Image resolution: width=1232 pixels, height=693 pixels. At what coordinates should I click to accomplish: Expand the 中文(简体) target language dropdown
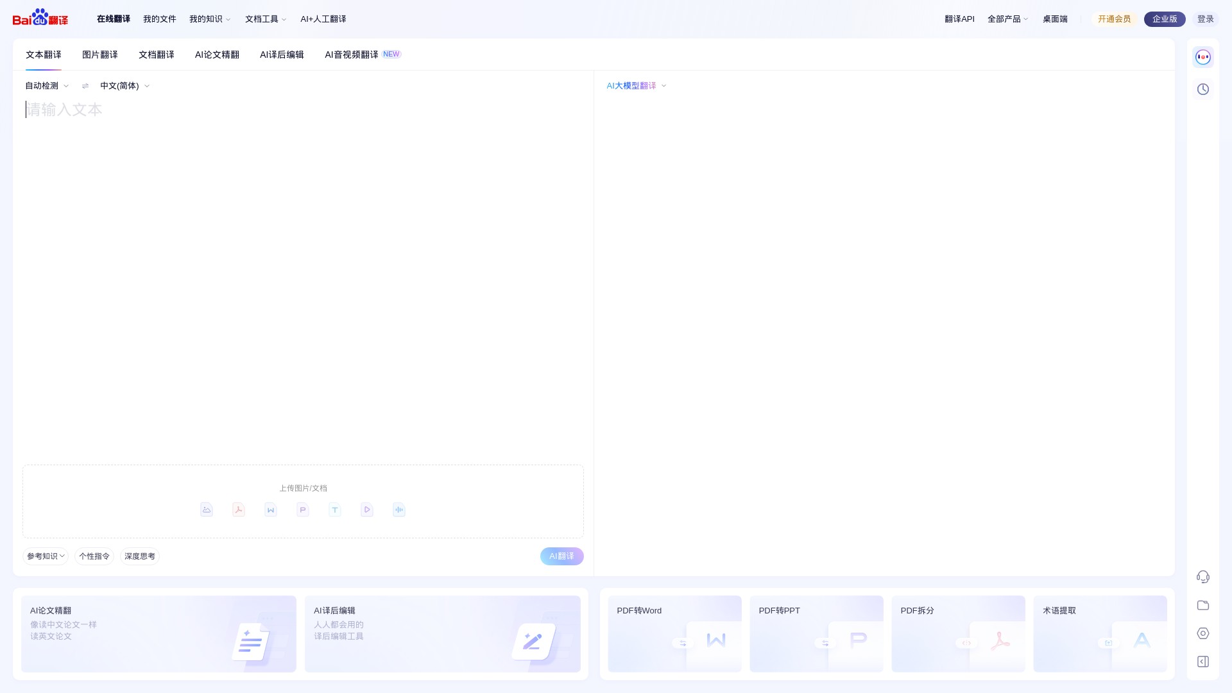pyautogui.click(x=124, y=85)
